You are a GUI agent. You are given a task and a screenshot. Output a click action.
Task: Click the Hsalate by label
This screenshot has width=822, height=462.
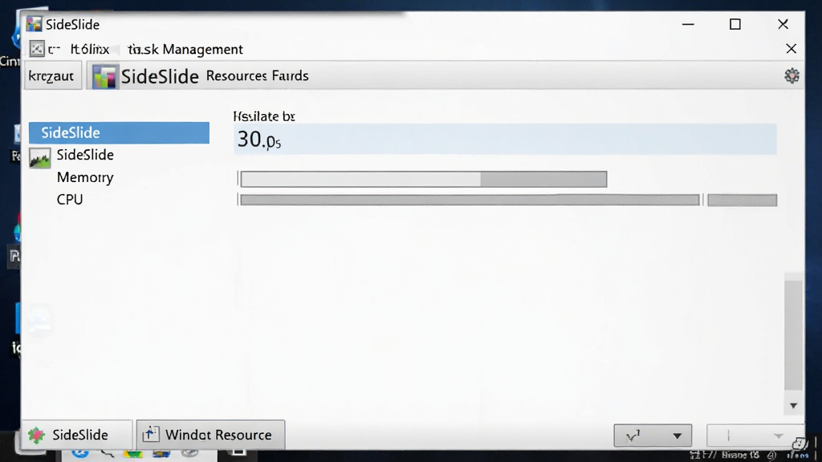(x=264, y=116)
